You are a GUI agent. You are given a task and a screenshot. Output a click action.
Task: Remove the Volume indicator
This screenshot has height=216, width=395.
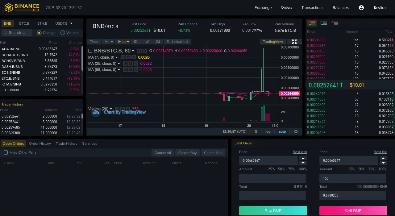(128, 109)
